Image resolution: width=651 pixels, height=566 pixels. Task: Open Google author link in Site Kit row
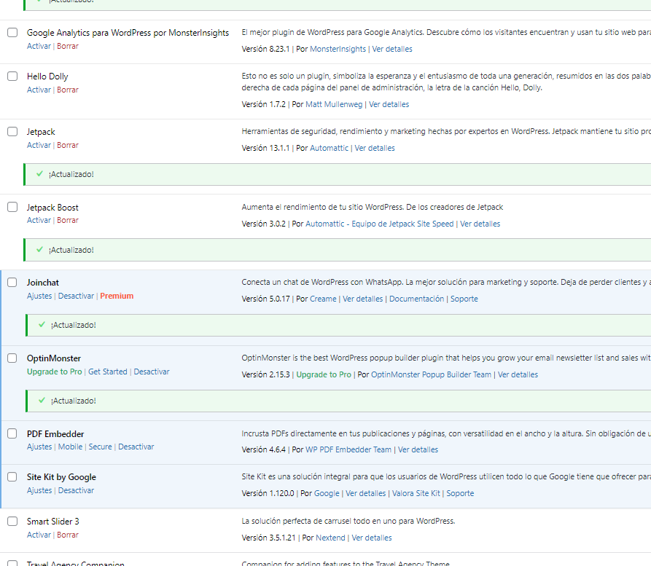coord(327,493)
